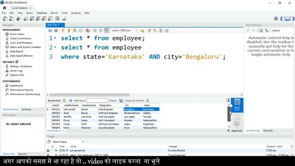The image size is (295, 166).
Task: Click the Commit transaction icon
Action: point(95,30)
